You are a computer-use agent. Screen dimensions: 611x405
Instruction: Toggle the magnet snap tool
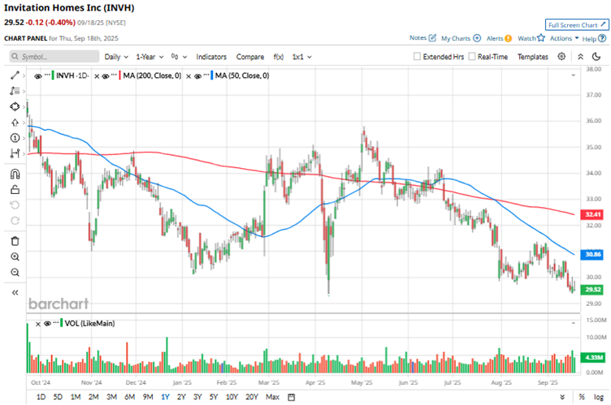(15, 174)
